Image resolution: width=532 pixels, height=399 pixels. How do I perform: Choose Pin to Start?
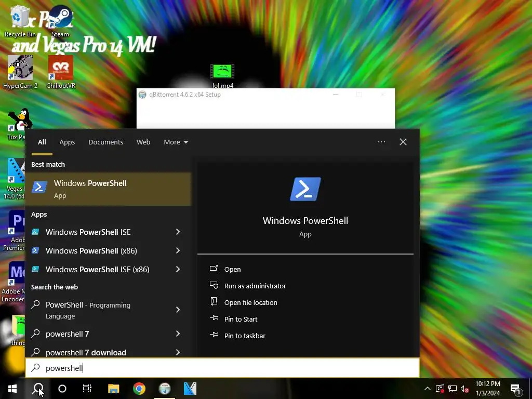(234, 319)
